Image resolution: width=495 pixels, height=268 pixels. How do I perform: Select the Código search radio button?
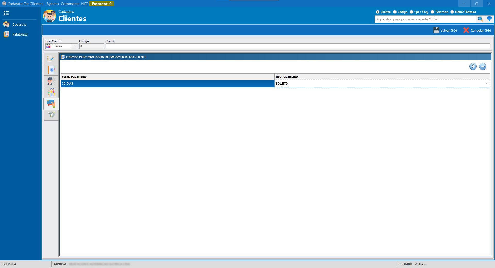tap(395, 12)
